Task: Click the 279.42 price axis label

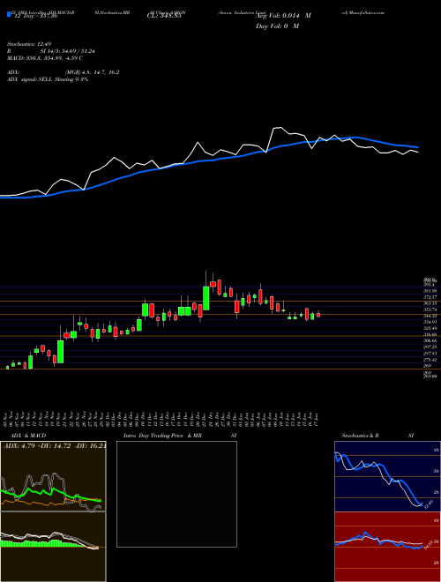Action: [x=430, y=360]
